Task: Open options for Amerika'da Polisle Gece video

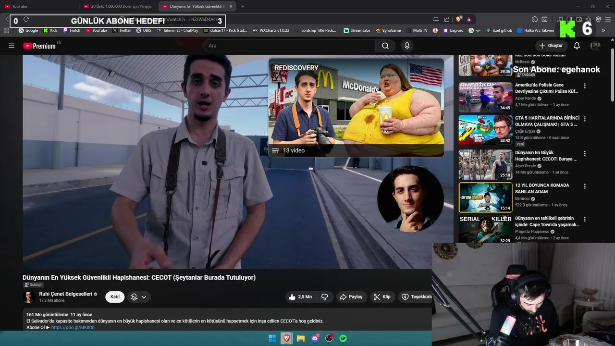Action: click(x=585, y=86)
